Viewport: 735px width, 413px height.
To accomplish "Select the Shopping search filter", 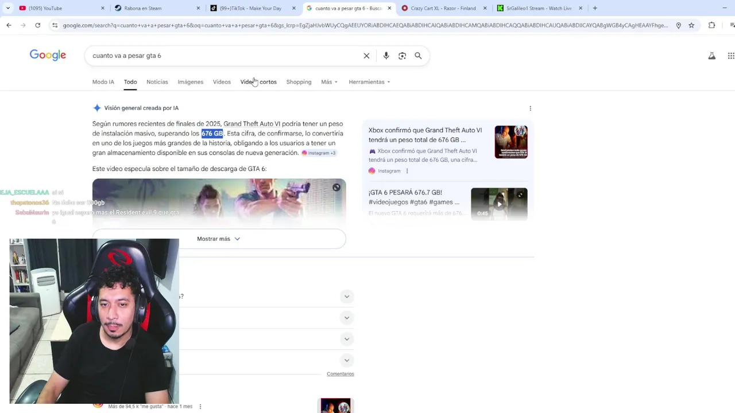I will 299,82.
